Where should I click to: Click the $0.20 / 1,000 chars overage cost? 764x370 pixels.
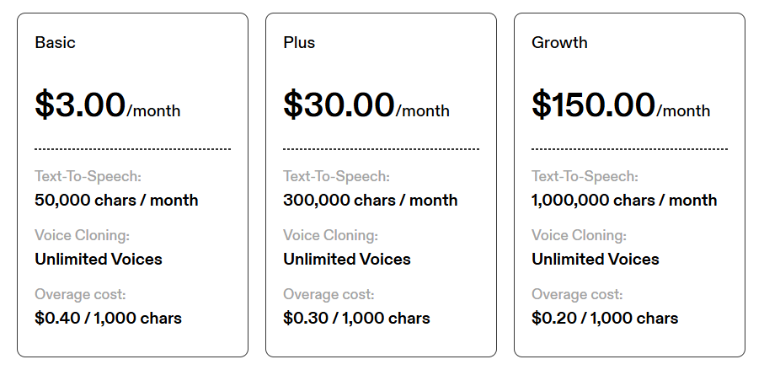(605, 318)
